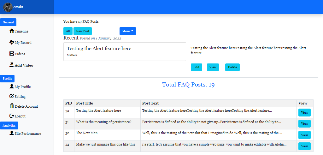Show All FAQ posts
Viewport: 323px width, 155px height.
point(68,31)
